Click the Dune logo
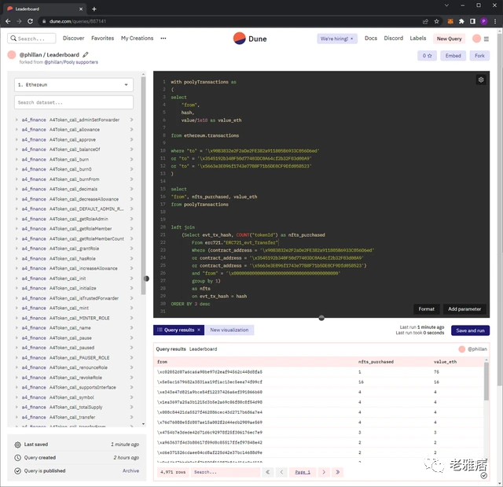This screenshot has height=487, width=503. (x=250, y=39)
